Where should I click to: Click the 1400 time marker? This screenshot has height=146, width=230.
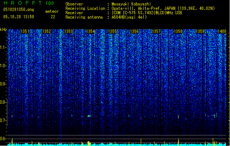tap(222, 31)
